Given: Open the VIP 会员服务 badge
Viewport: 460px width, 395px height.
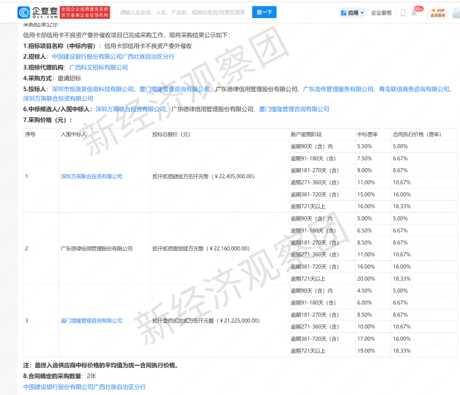Looking at the screenshot, I should pyautogui.click(x=438, y=13).
